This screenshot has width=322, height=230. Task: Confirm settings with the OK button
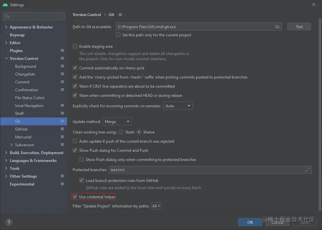tap(250, 222)
